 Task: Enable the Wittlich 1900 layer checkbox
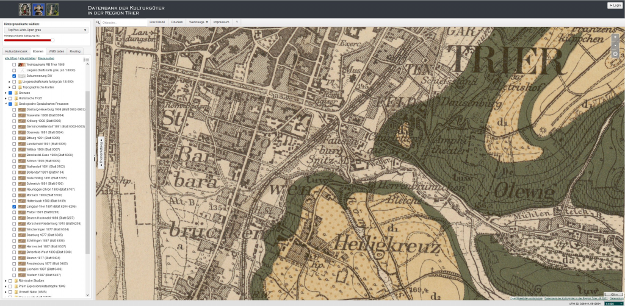coord(15,149)
